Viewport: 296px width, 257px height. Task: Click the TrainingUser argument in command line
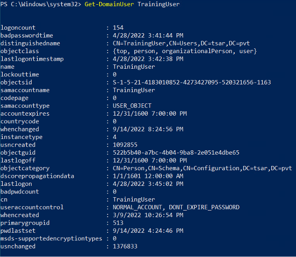pos(158,4)
